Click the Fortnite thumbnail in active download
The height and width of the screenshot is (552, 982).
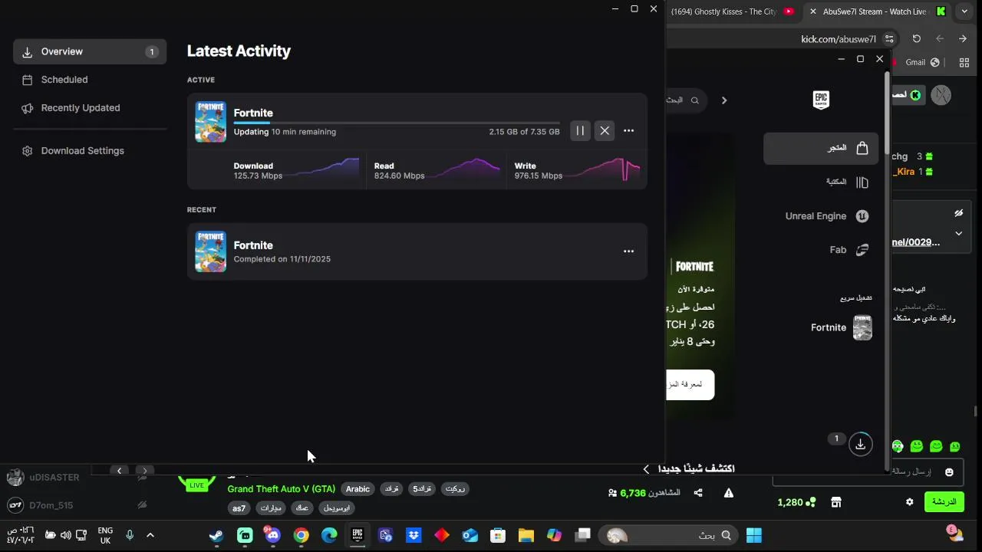pos(210,122)
